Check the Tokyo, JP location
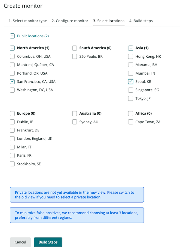180x252 pixels. pyautogui.click(x=130, y=98)
